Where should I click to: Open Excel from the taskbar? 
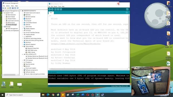click(x=78, y=95)
